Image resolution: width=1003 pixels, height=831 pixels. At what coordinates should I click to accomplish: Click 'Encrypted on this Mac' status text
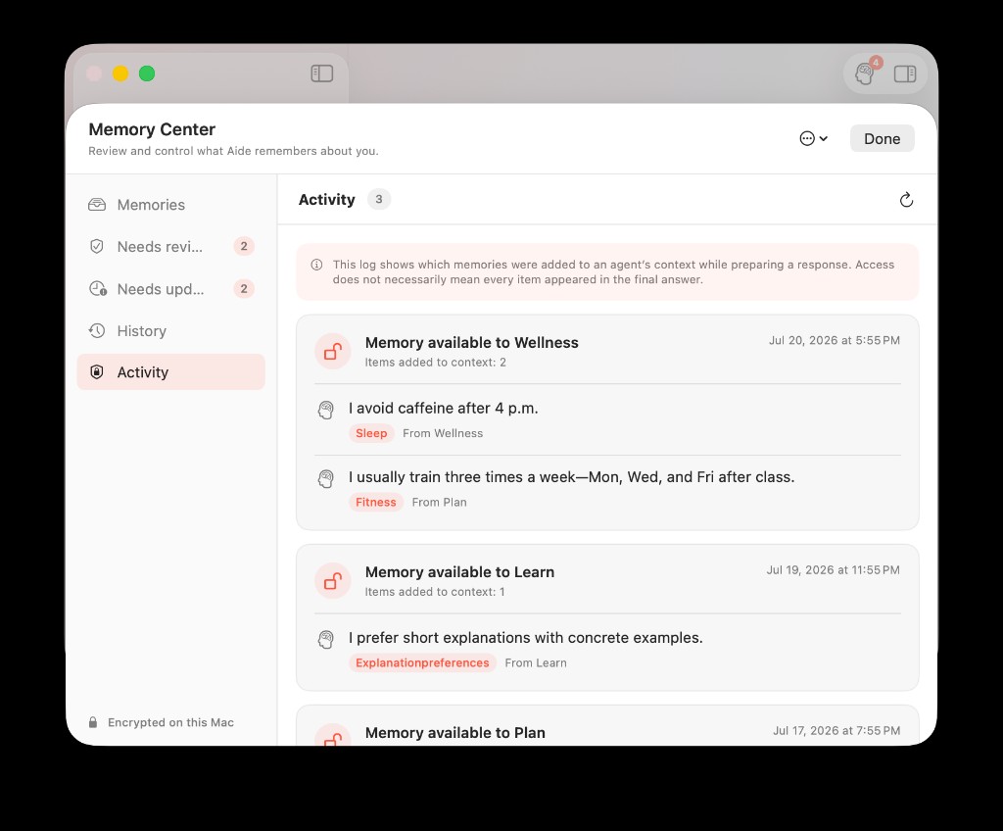pos(170,723)
